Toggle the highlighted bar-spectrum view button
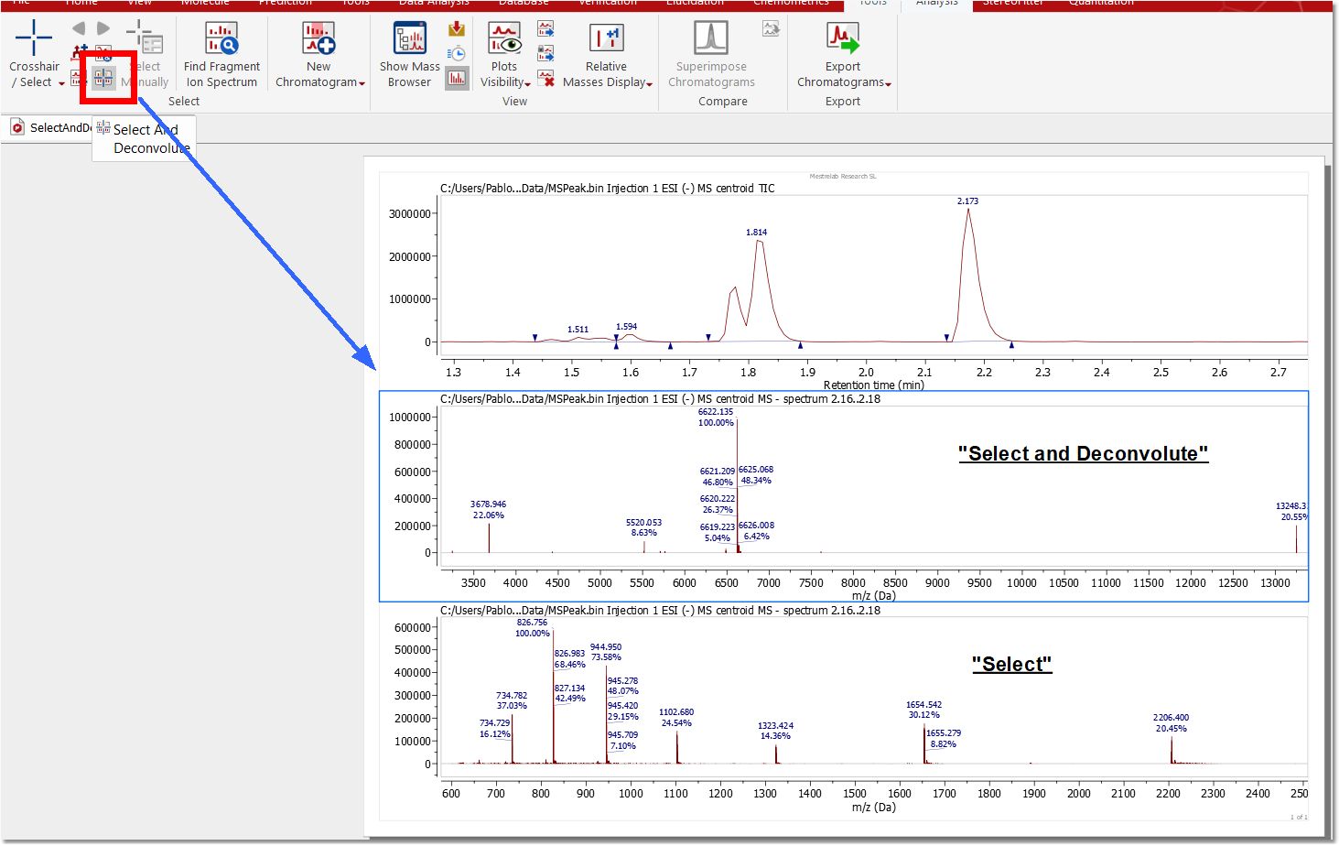The width and height of the screenshot is (1339, 846). tap(457, 79)
